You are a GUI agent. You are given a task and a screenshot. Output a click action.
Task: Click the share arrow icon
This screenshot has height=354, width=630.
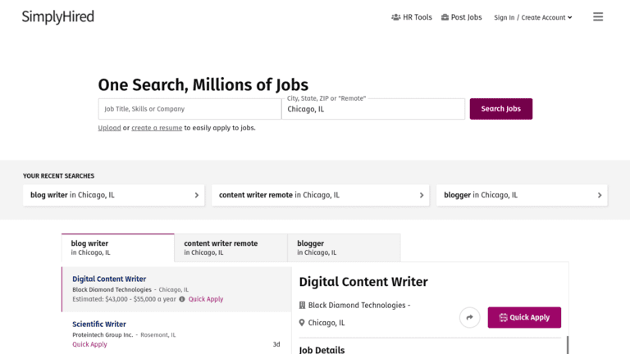(x=469, y=318)
